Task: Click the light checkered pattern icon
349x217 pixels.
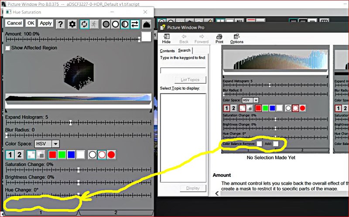Action: (x=31, y=155)
